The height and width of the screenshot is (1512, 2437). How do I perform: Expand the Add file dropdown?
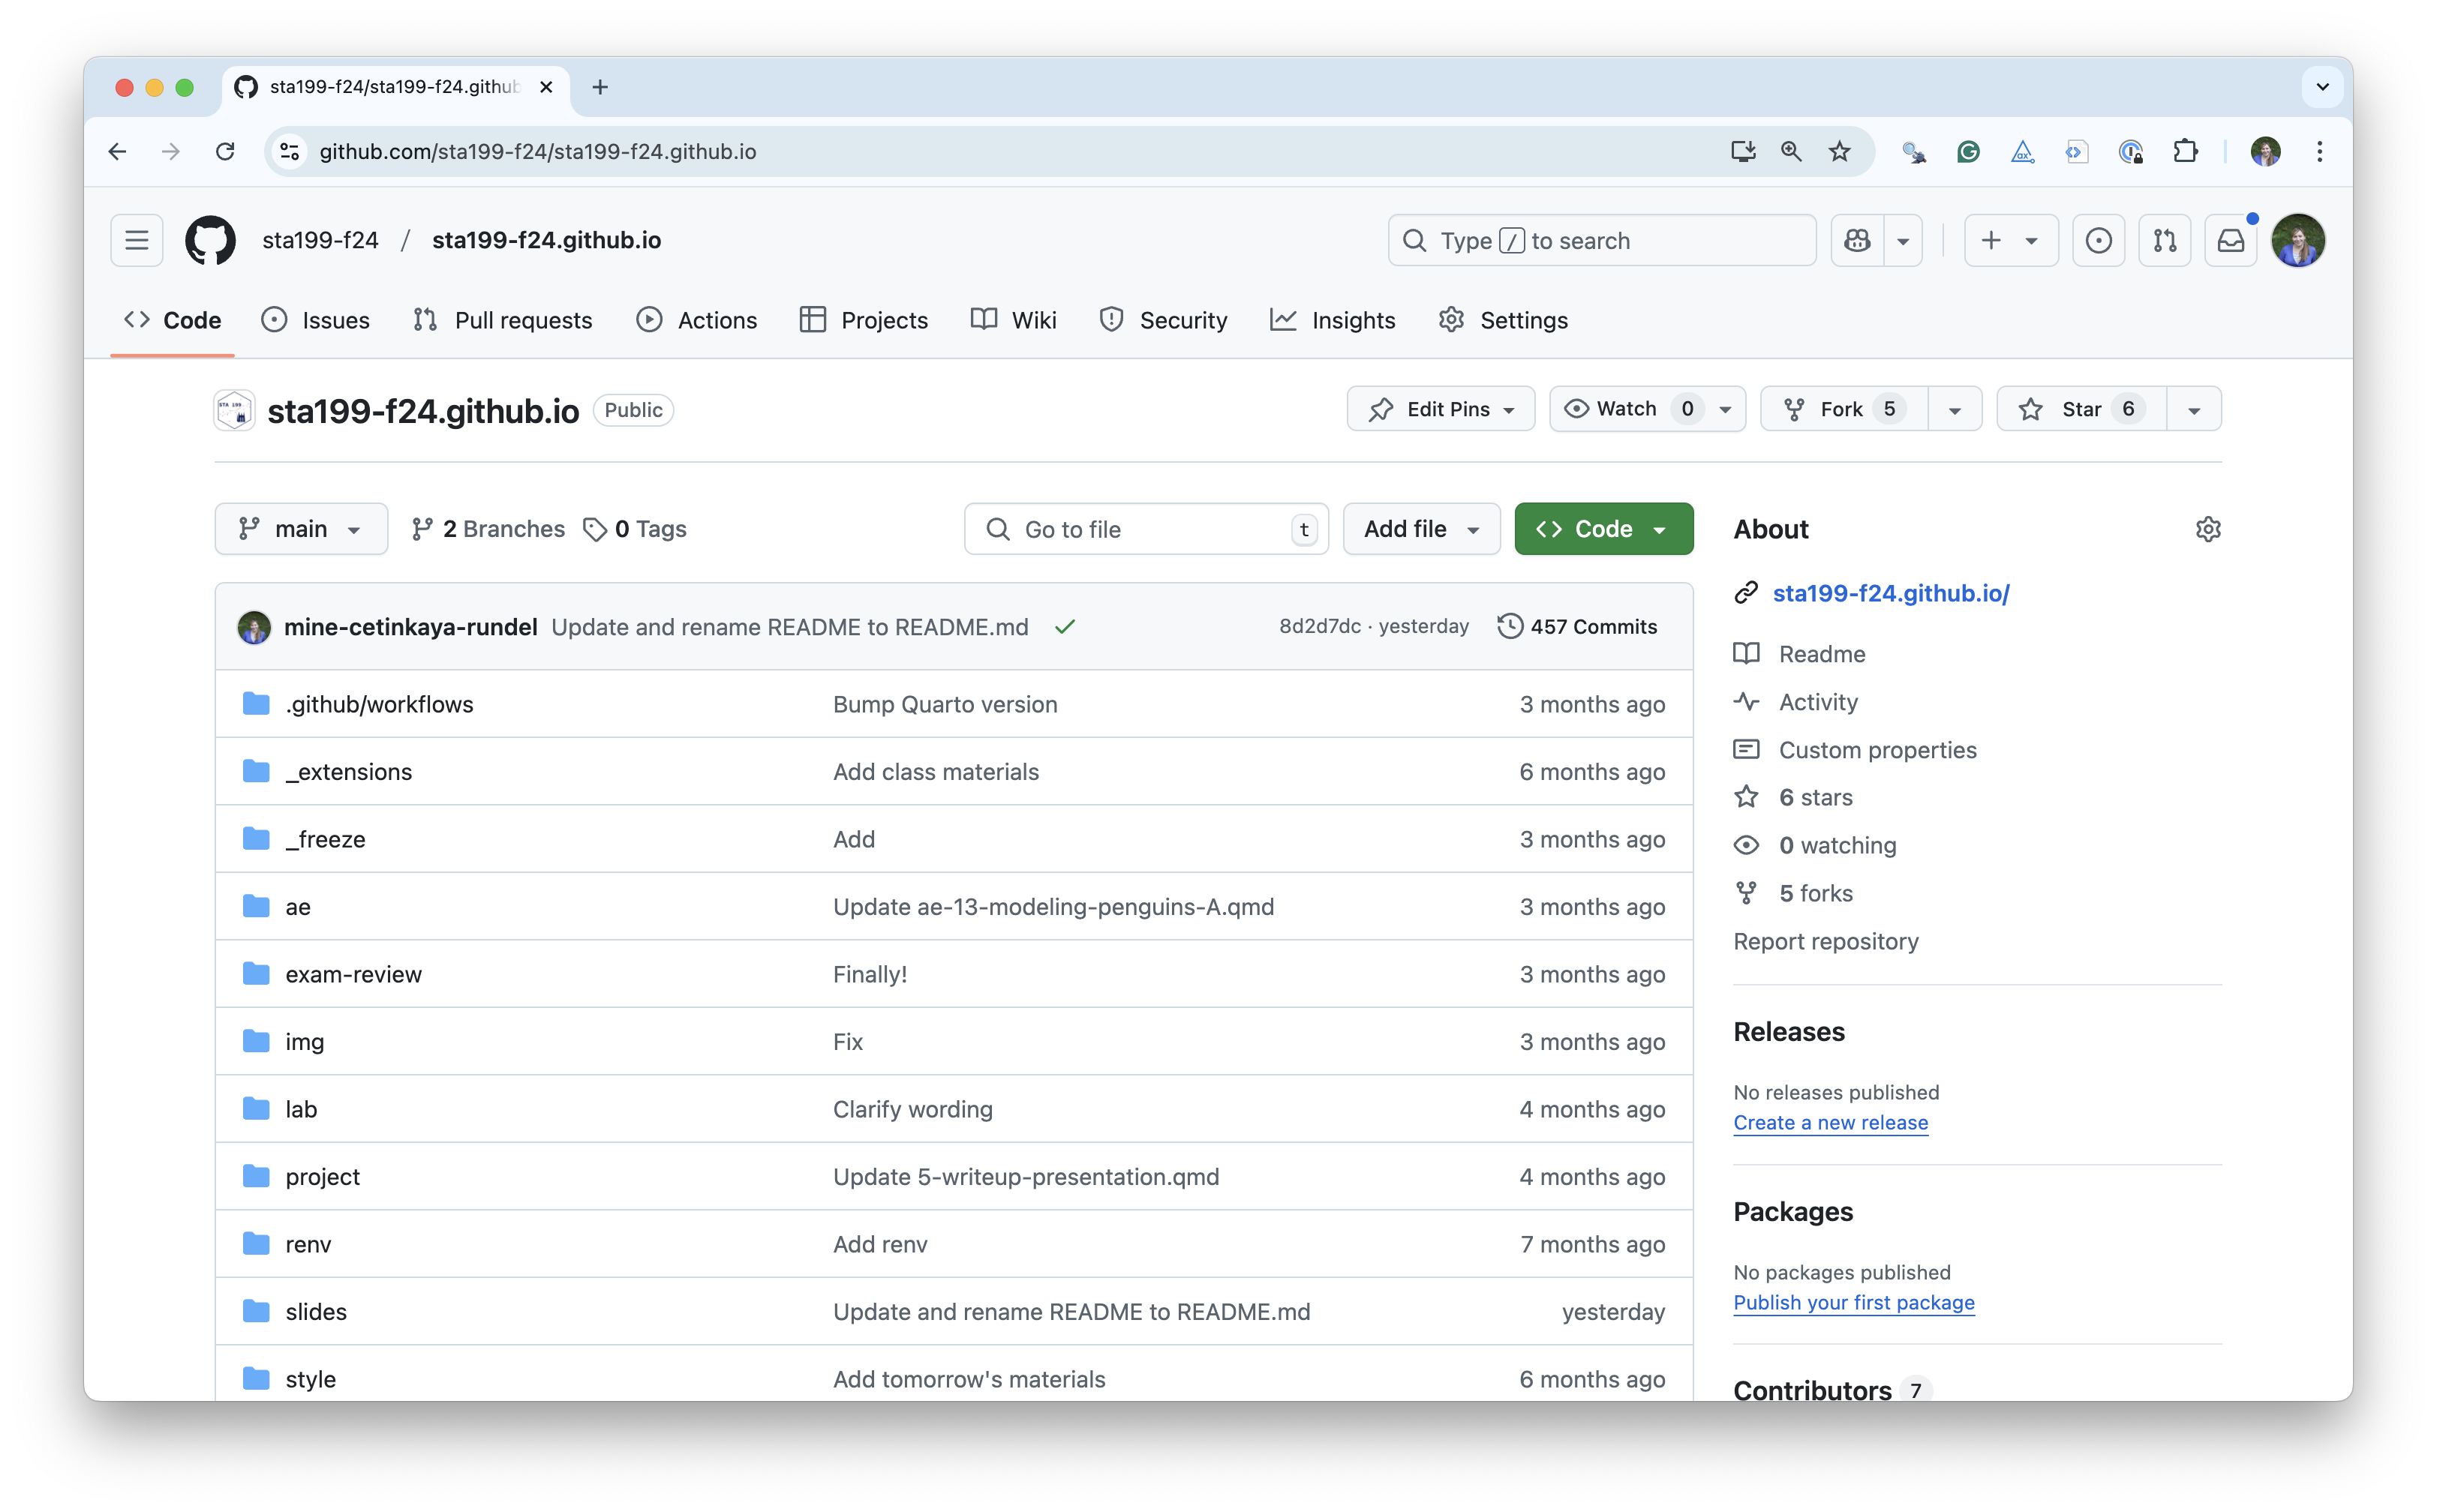coord(1420,528)
